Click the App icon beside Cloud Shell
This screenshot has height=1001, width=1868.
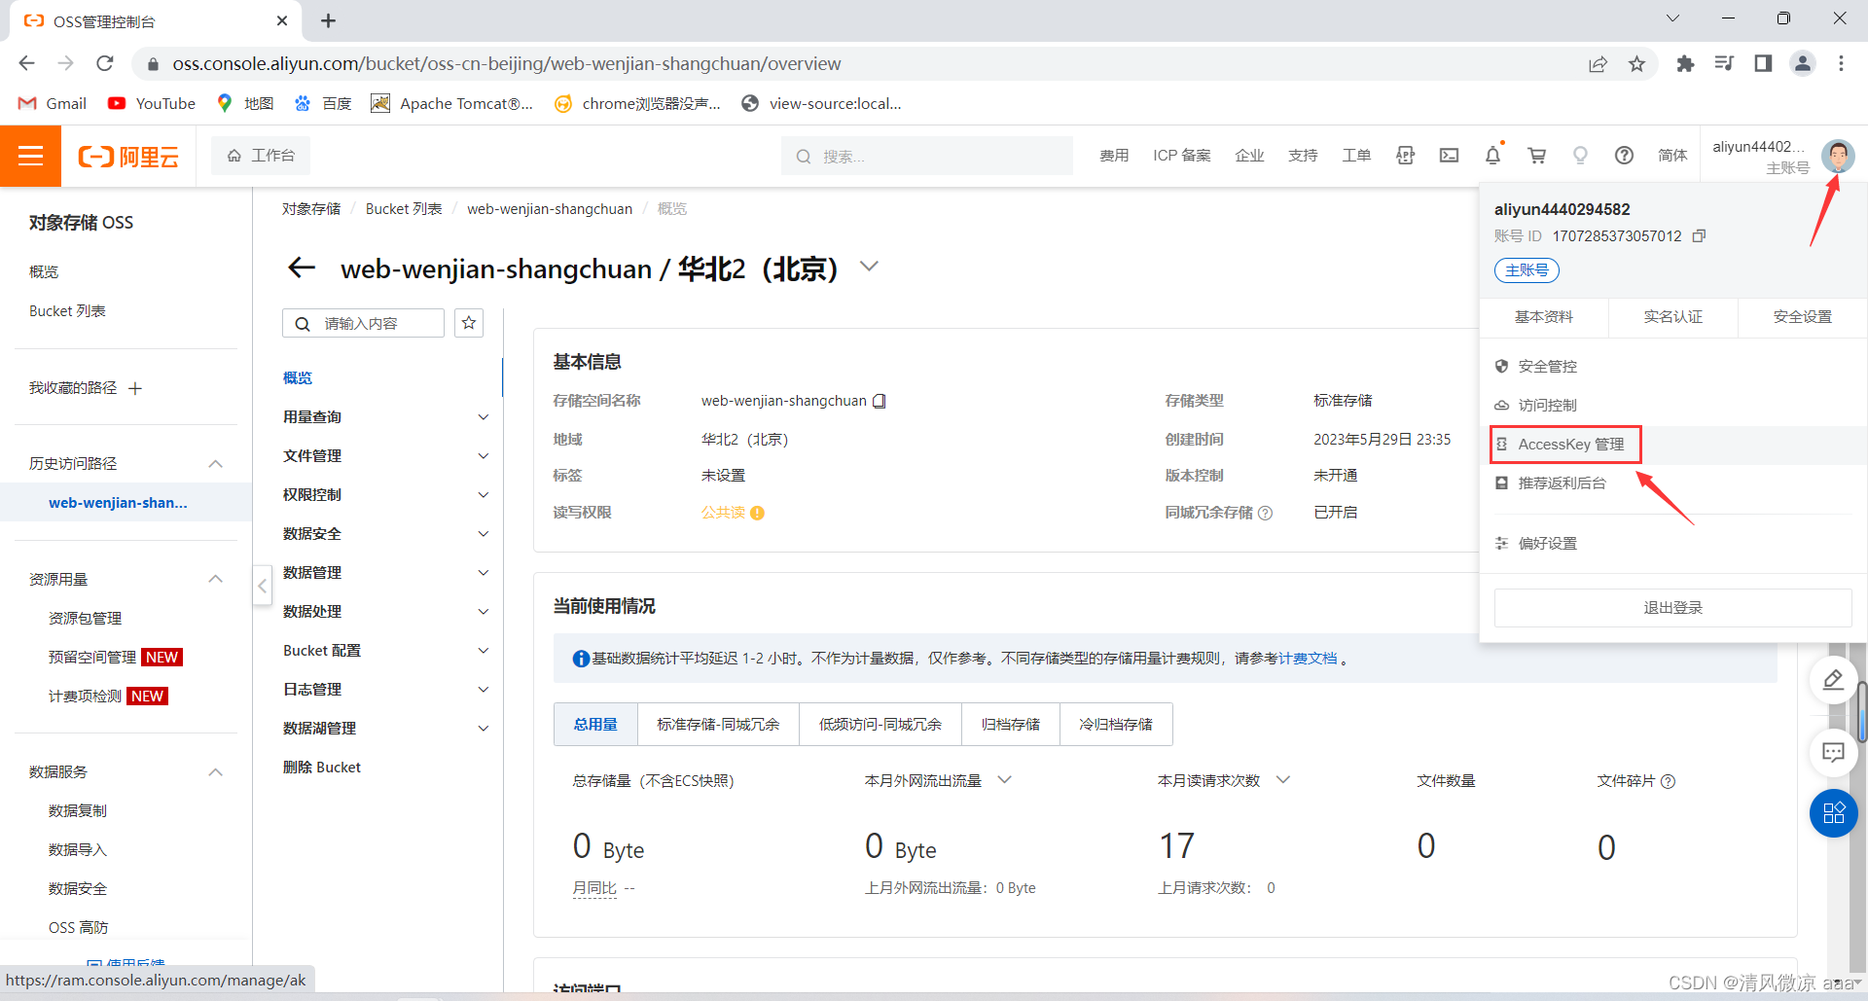point(1406,156)
